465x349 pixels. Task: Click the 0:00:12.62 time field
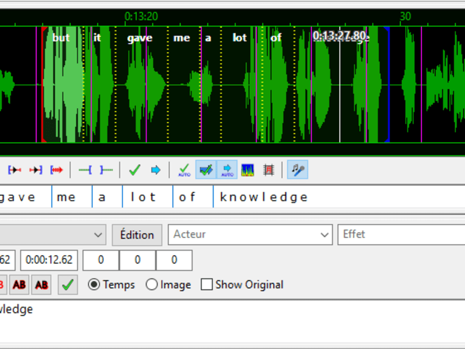[x=49, y=260]
